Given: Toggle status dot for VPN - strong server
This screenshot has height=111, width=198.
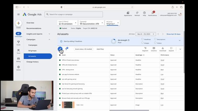Looking at the screenshot, I should pyautogui.click(x=60, y=70).
